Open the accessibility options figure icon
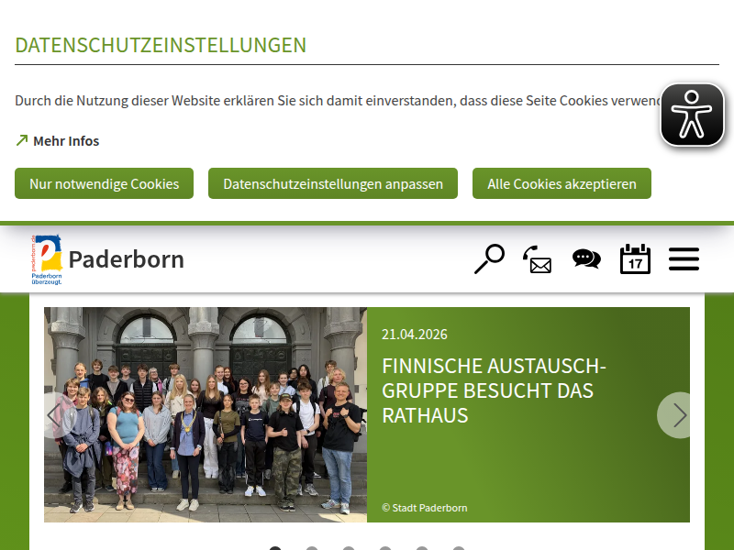 [693, 115]
